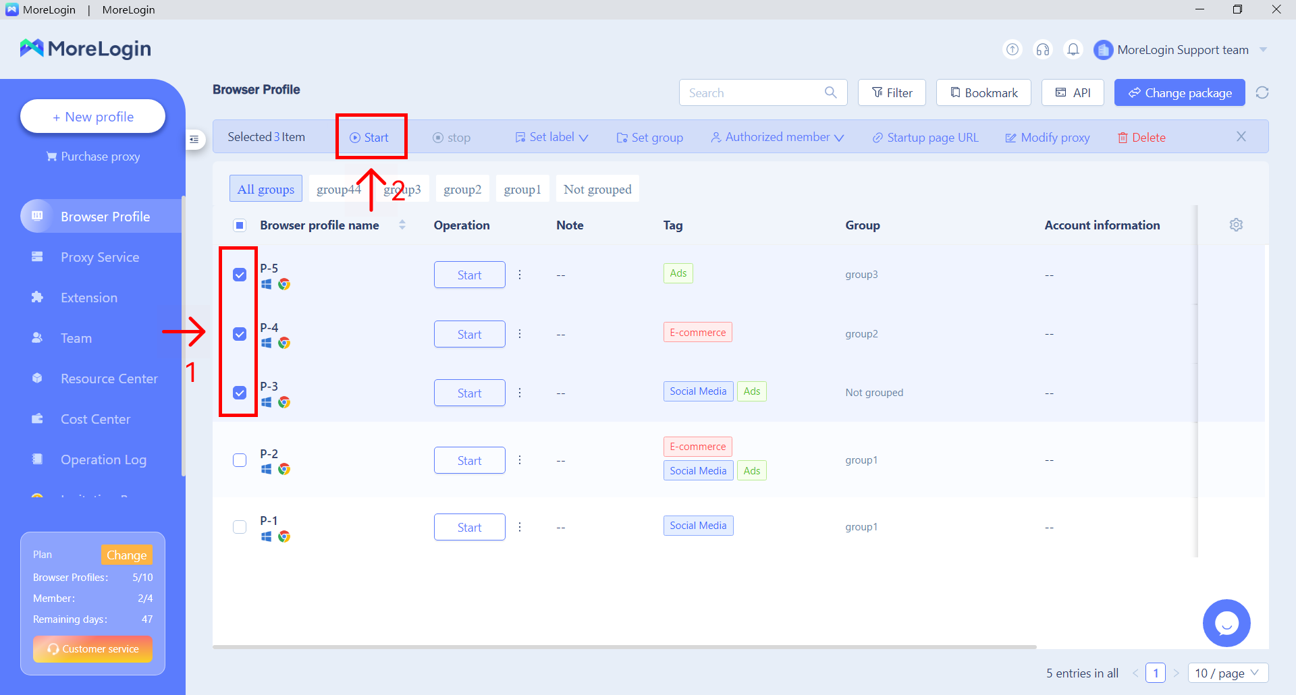Expand the Authorized member dropdown
This screenshot has height=695, width=1296.
pos(777,137)
